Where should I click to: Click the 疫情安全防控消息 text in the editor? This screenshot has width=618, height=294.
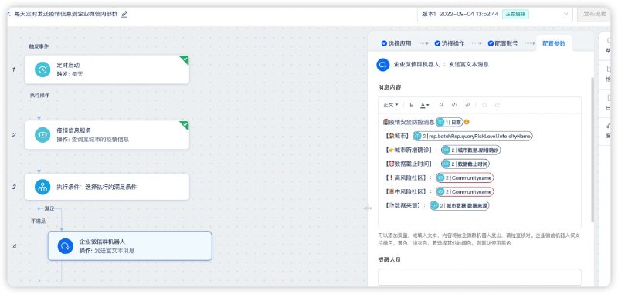pyautogui.click(x=412, y=123)
